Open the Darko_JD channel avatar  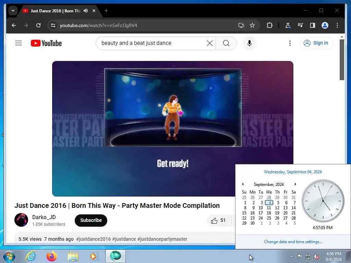[x=21, y=220]
